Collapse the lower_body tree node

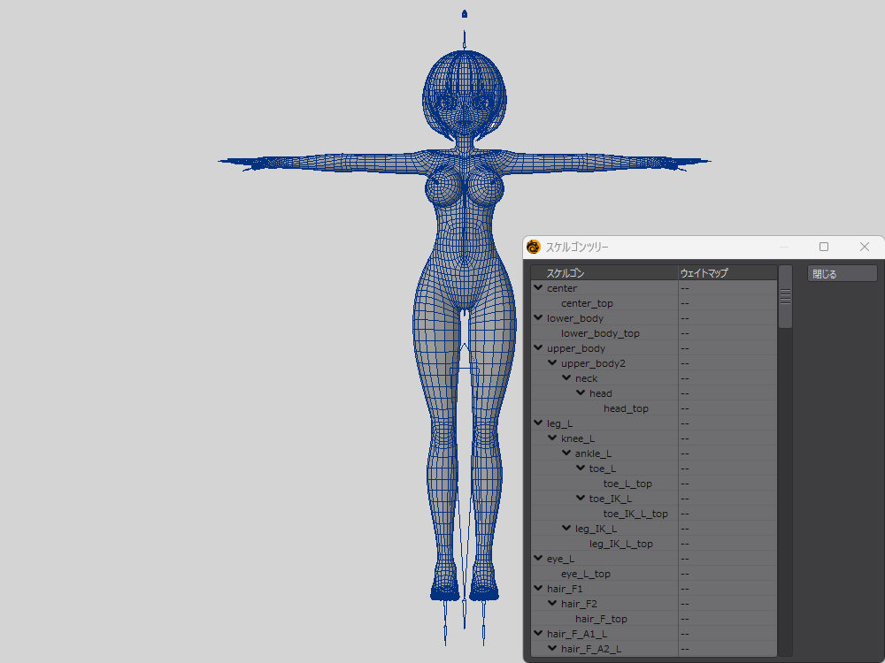(x=538, y=318)
